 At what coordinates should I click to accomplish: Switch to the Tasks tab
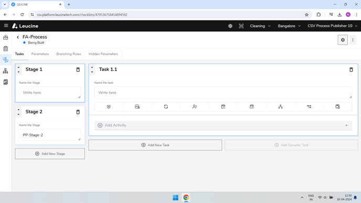[x=19, y=54]
